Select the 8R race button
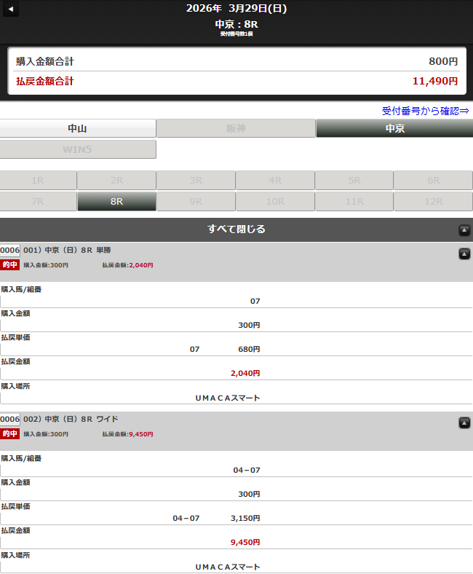The height and width of the screenshot is (574, 473). [x=116, y=202]
